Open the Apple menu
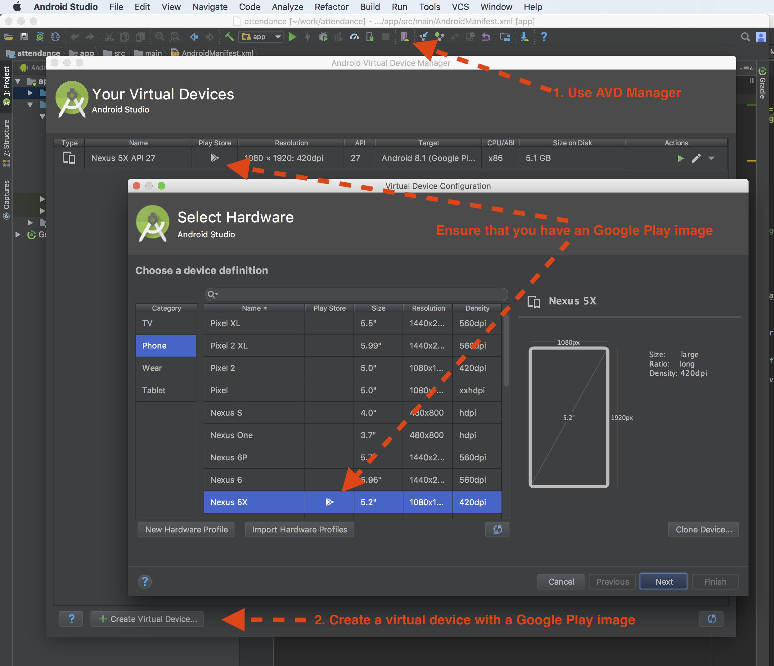Image resolution: width=774 pixels, height=666 pixels. [17, 7]
